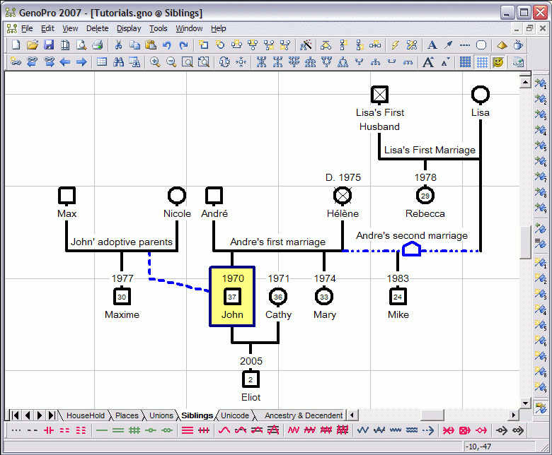552x455 pixels.
Task: Click the Print icon
Action: click(98, 45)
